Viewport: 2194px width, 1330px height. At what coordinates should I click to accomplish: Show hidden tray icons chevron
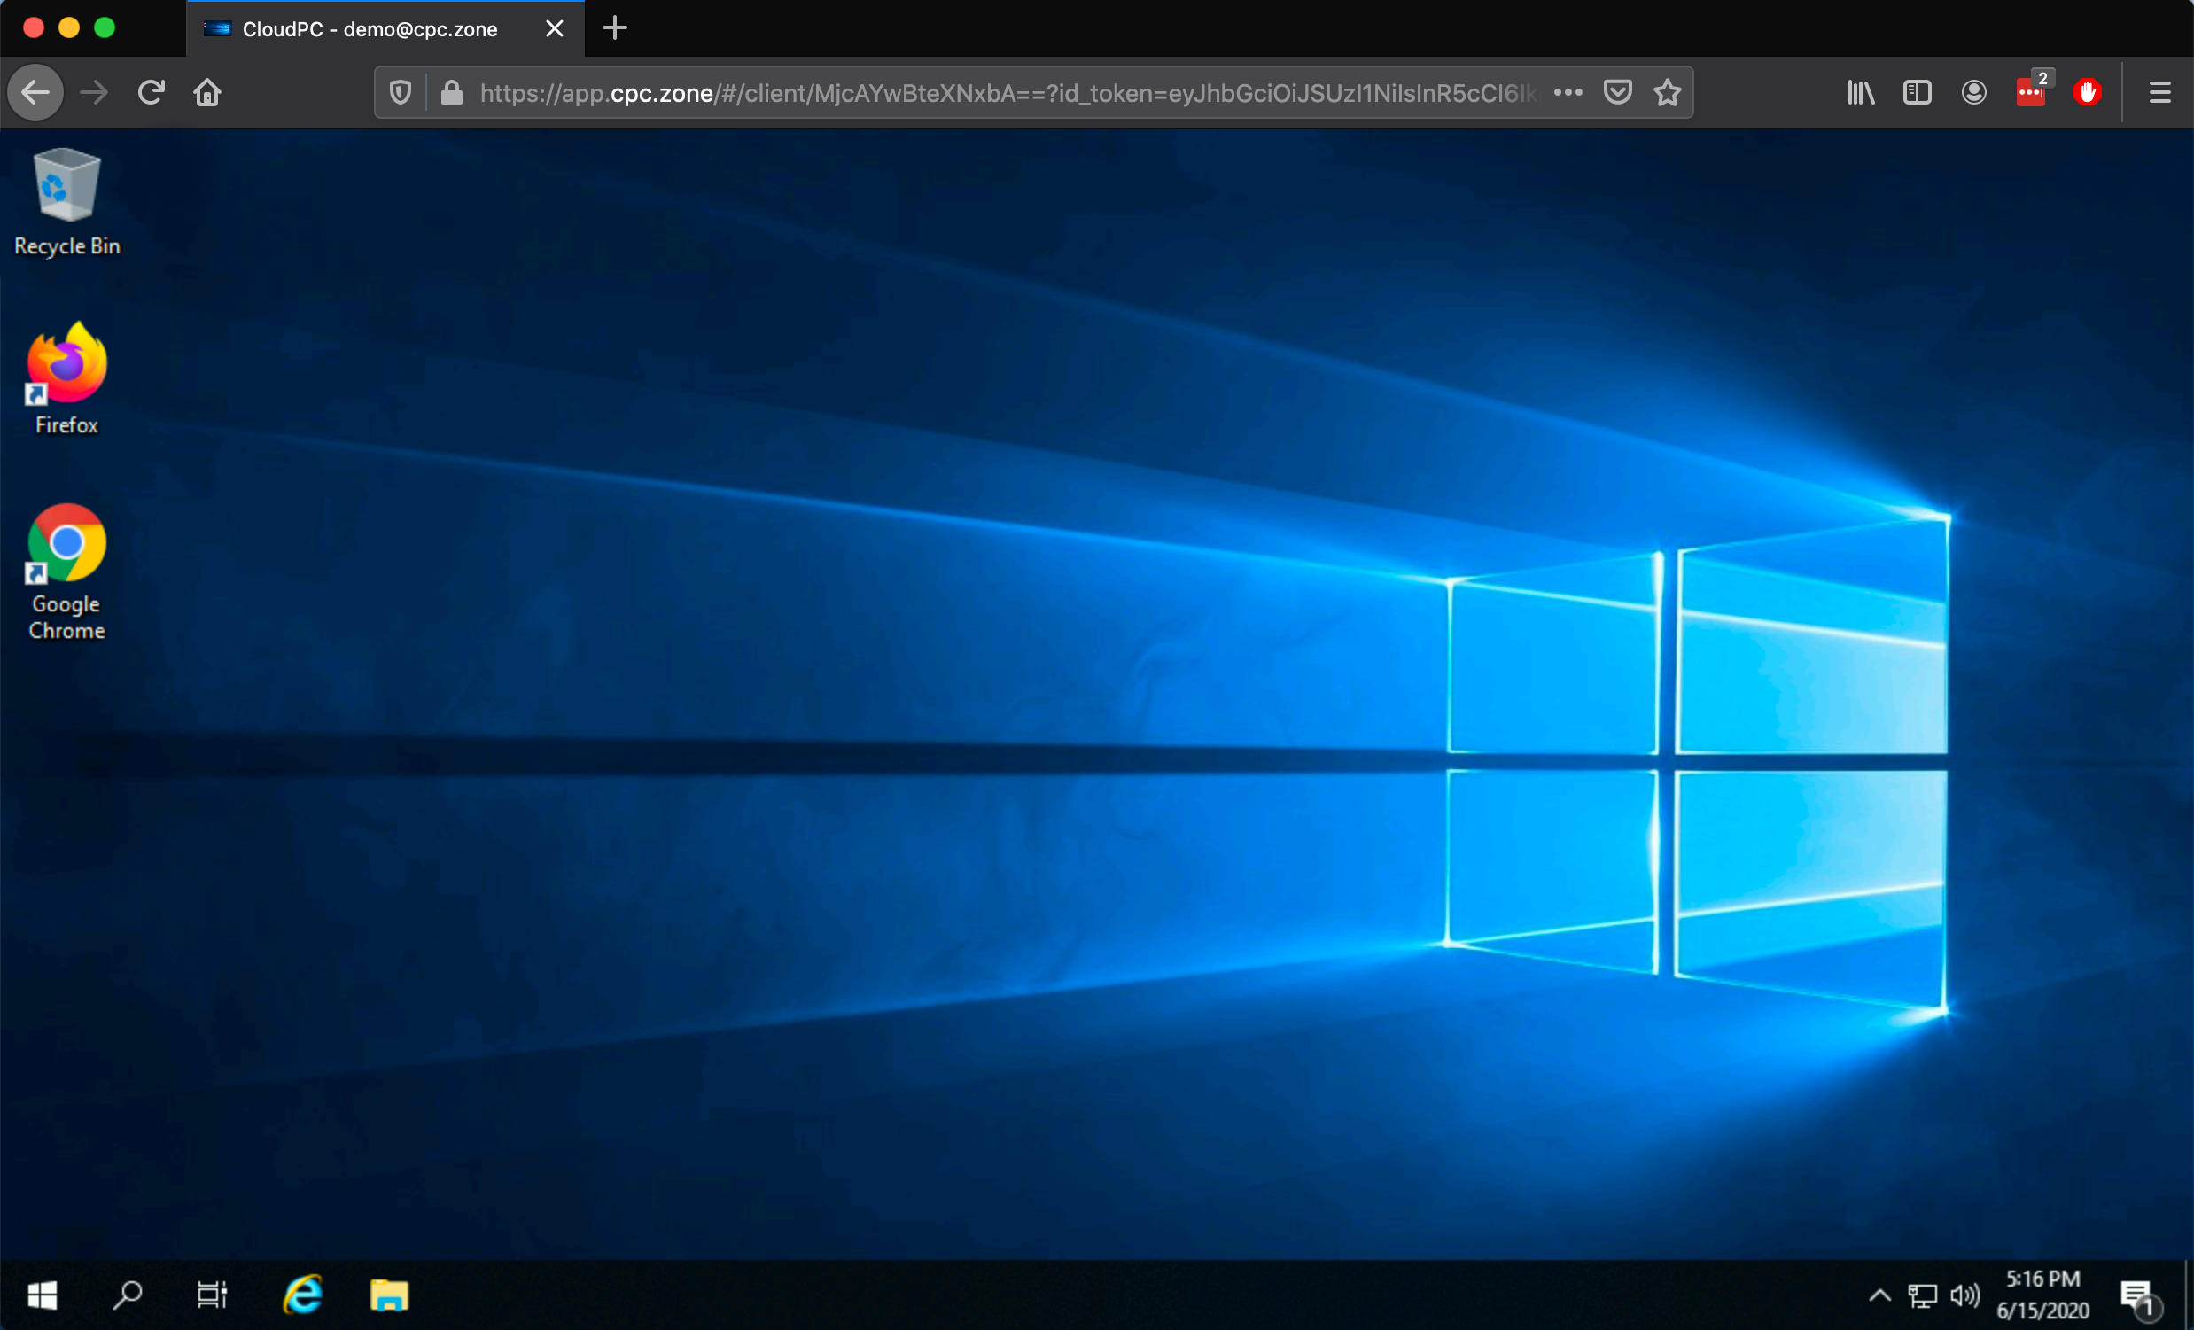coord(1879,1295)
